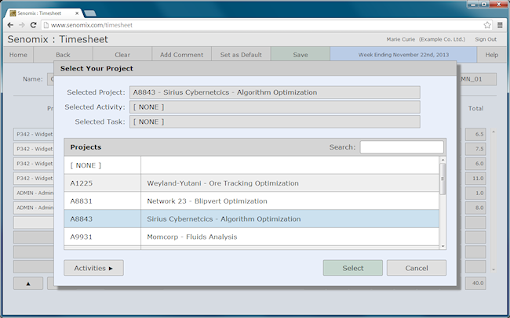This screenshot has width=510, height=318.
Task: Expand Activities with arrow button
Action: [x=93, y=268]
